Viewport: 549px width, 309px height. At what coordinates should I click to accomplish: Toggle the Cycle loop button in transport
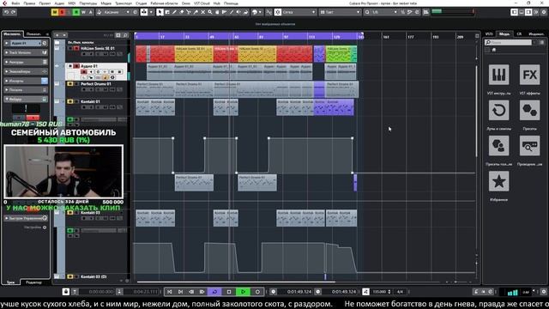coord(214,292)
